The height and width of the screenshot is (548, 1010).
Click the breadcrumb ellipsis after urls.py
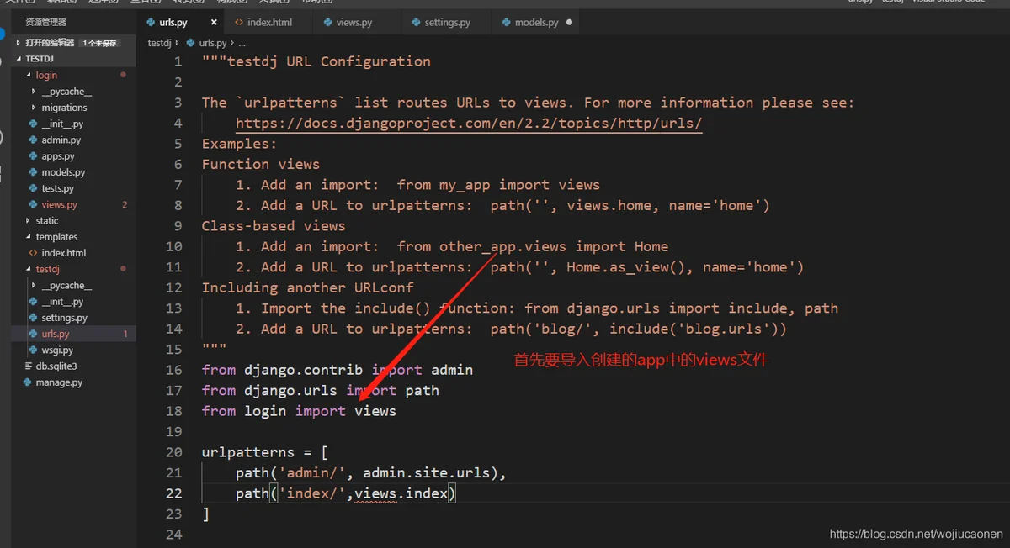click(x=242, y=43)
